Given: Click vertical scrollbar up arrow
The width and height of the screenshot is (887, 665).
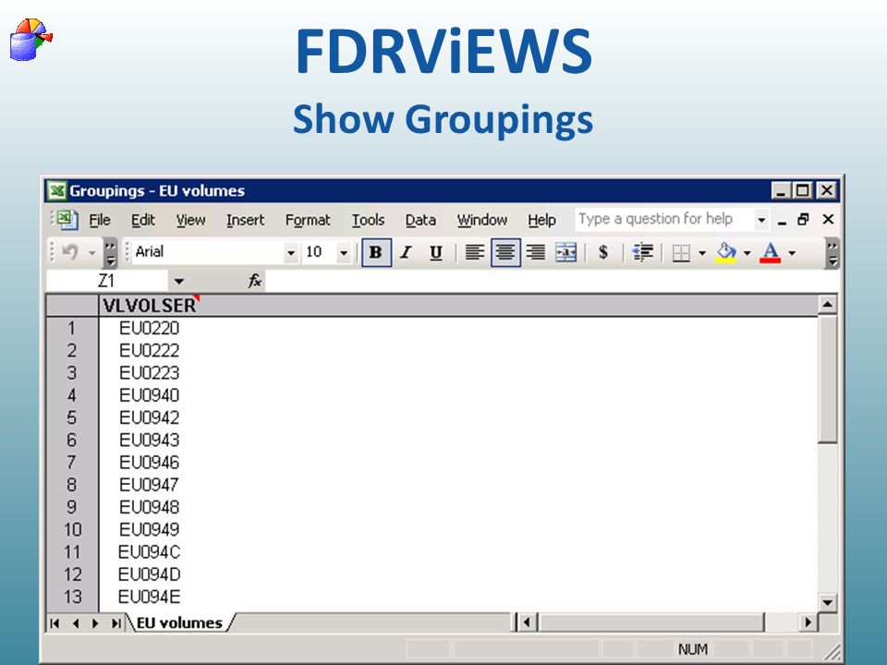Looking at the screenshot, I should point(827,305).
